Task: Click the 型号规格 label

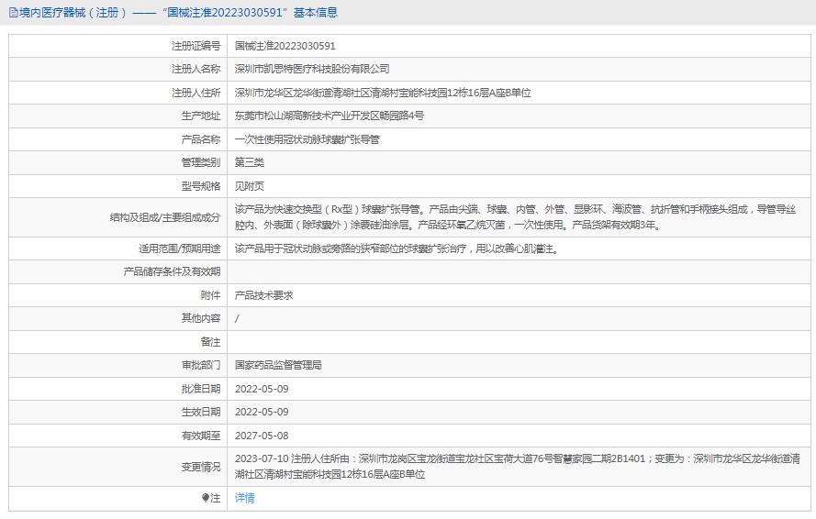Action: (x=201, y=186)
